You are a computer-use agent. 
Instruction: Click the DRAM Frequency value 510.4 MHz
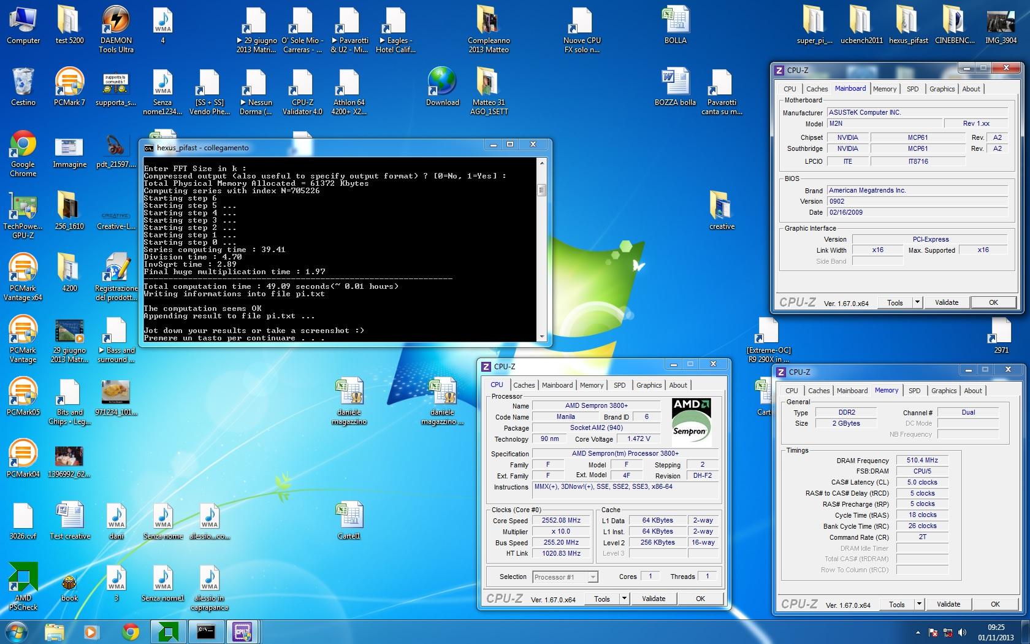(x=922, y=460)
